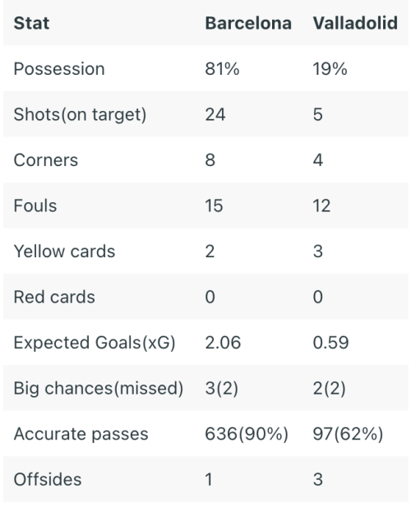Select the Corners row label

46,160
